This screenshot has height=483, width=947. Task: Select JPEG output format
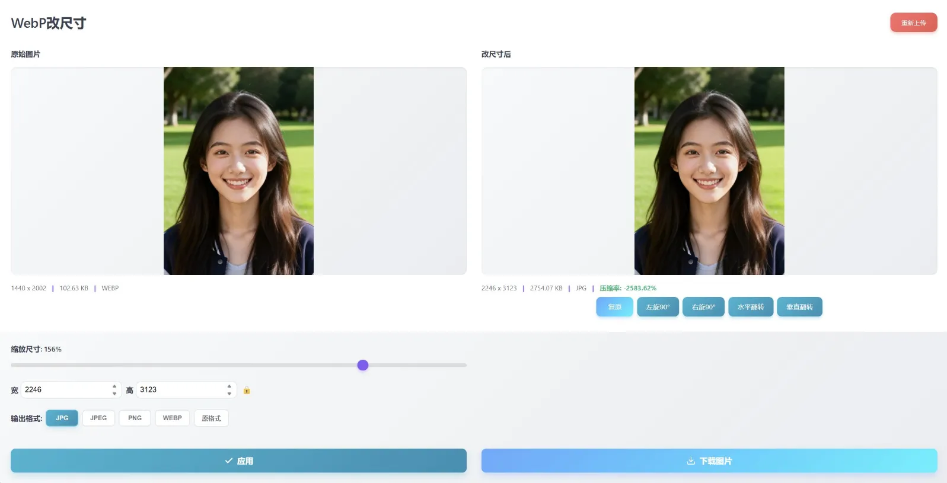(x=98, y=418)
